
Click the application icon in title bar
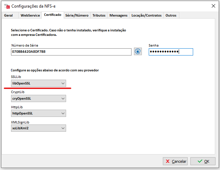point(6,6)
